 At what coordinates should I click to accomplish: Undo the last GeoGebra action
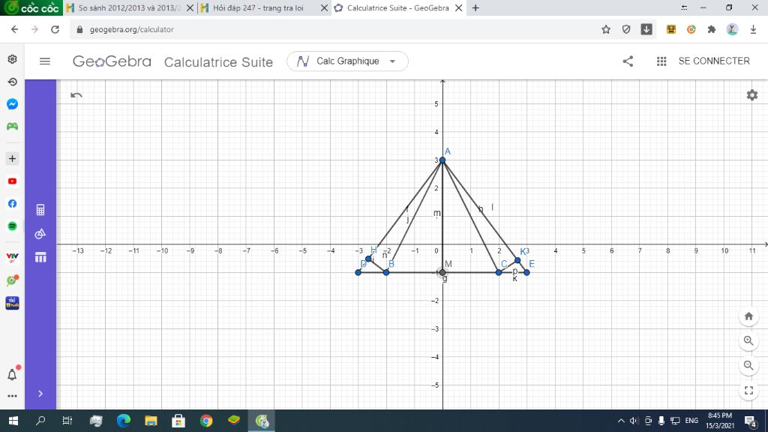coord(76,95)
